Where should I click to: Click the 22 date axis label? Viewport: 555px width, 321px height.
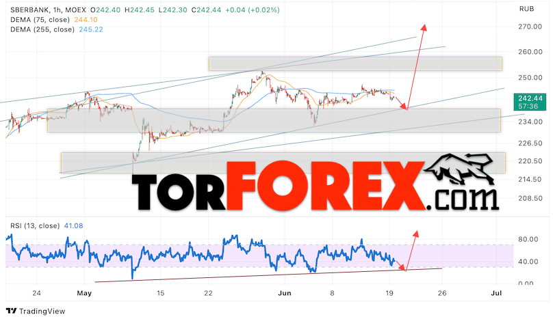click(x=208, y=293)
